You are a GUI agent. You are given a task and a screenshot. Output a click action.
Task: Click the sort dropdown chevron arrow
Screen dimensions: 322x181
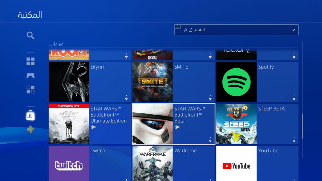[293, 30]
